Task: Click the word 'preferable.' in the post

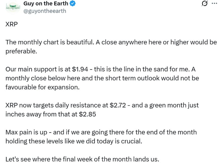Action: coord(21,51)
